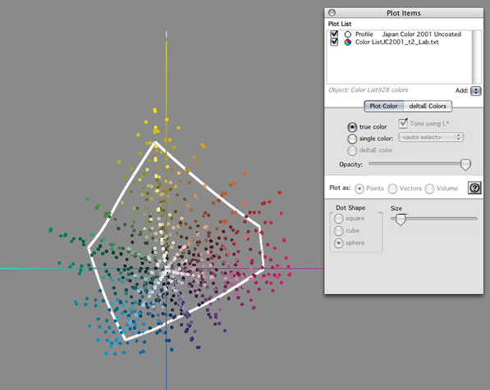
Task: Click the color wheel icon beside Color List
Action: (x=347, y=42)
